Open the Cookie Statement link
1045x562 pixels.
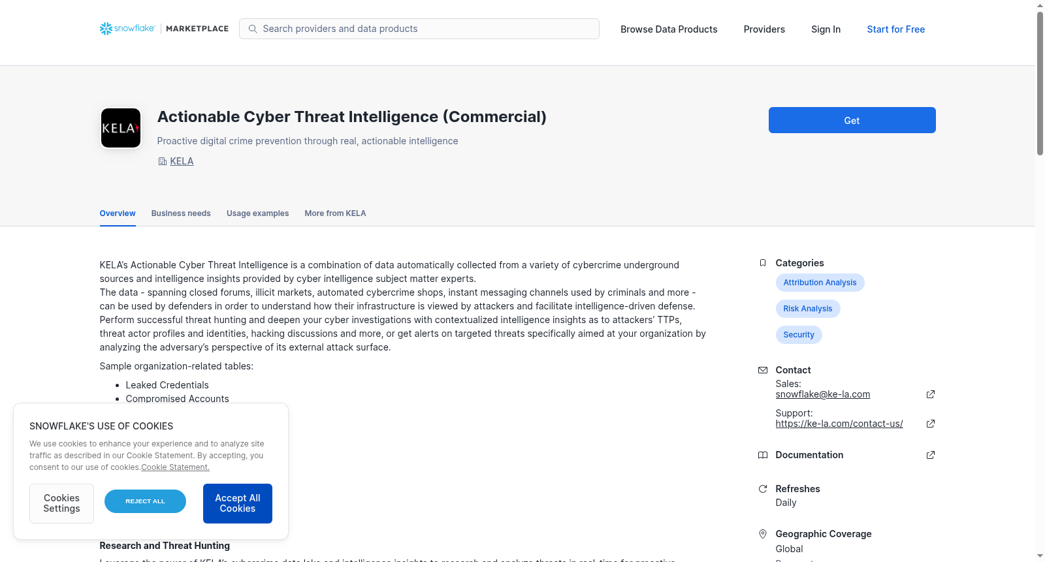click(x=176, y=467)
